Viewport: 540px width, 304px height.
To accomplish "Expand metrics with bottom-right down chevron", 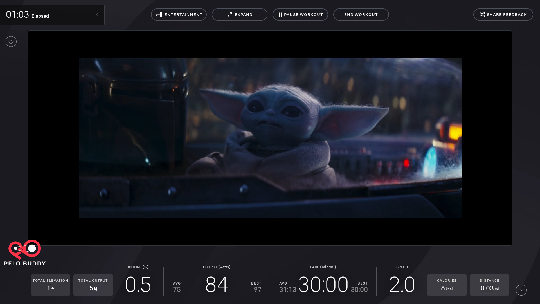I will tap(521, 290).
